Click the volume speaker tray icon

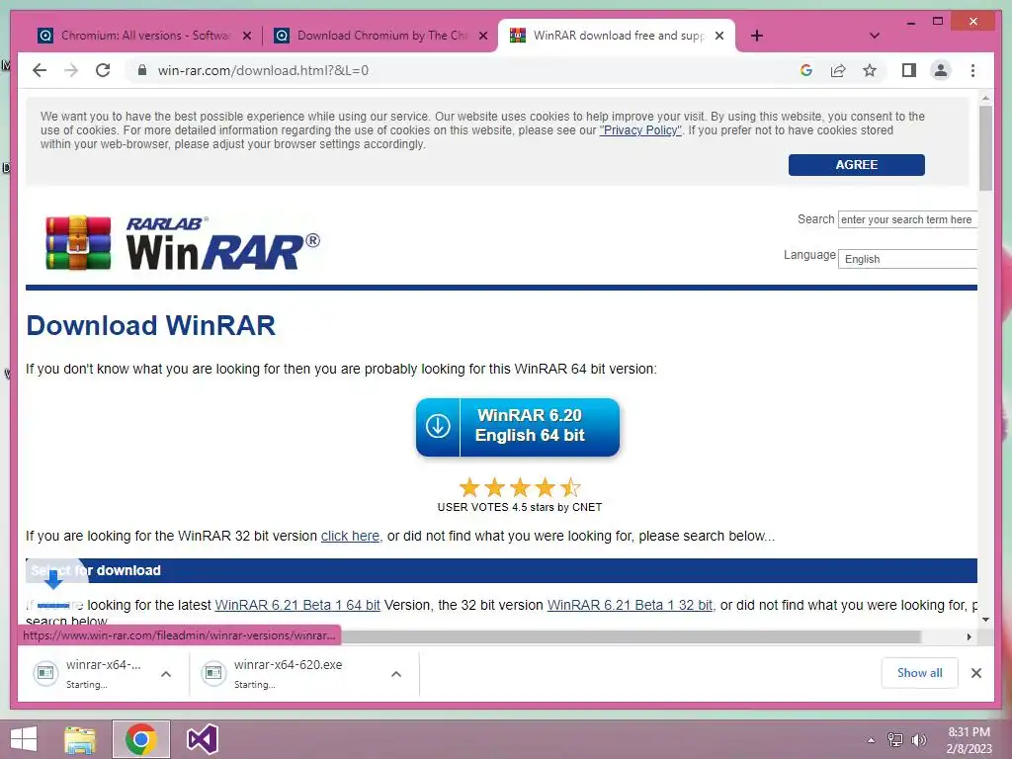[x=919, y=740]
